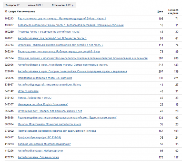Open 'Развивающий плакат-игра' with stickers link
The width and height of the screenshot is (182, 162).
67,118
